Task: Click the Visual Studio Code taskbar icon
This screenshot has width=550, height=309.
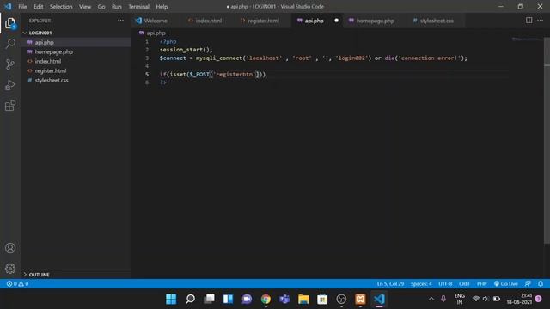Action: coord(379,299)
